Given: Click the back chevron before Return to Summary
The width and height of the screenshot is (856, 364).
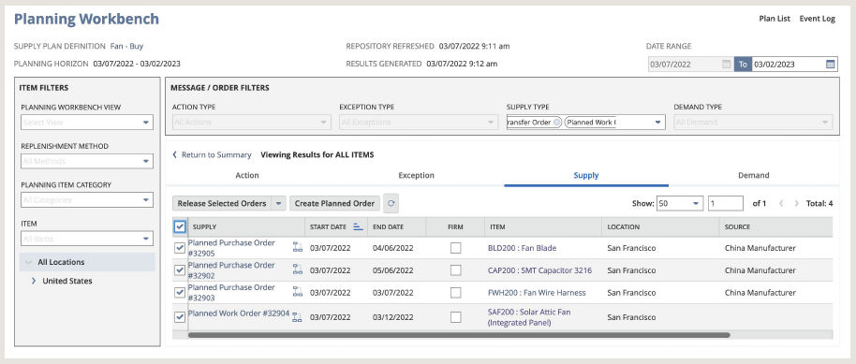Looking at the screenshot, I should (x=175, y=155).
